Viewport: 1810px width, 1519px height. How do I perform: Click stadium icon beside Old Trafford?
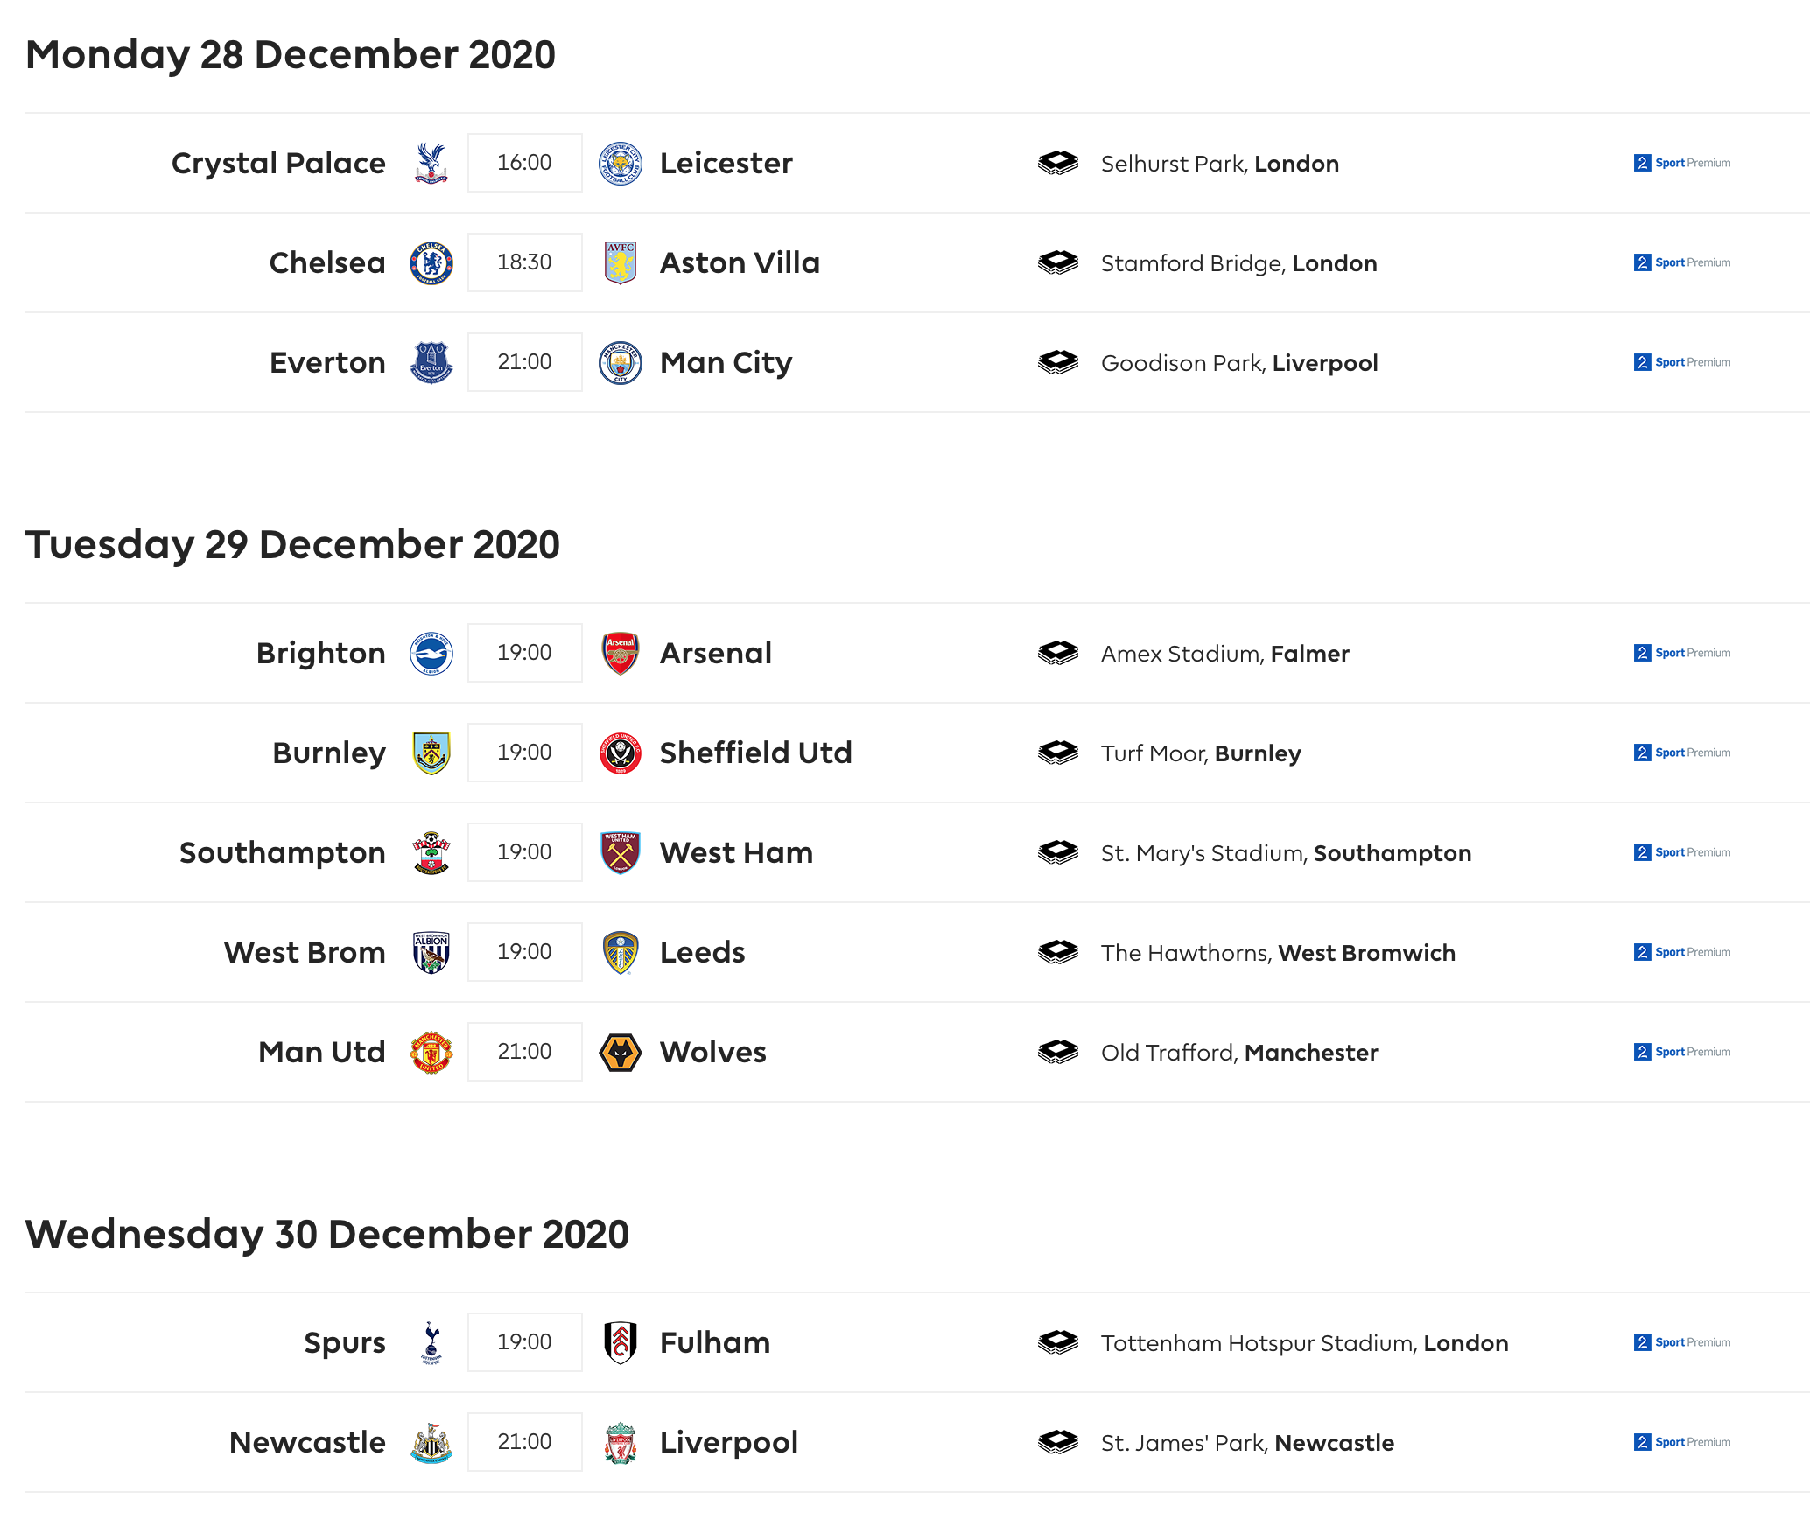pyautogui.click(x=1058, y=1053)
